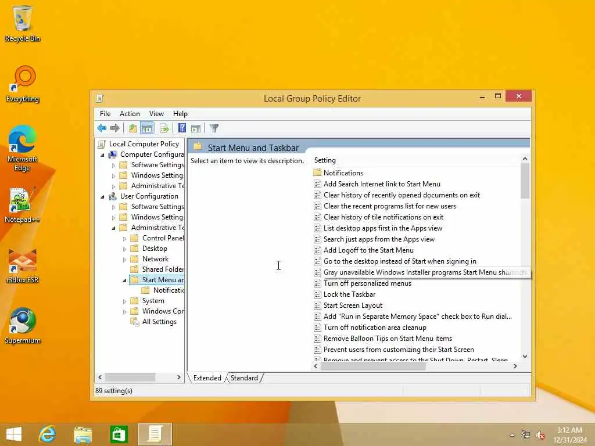Viewport: 595px width, 446px height.
Task: Switch to the Extended tab
Action: [x=207, y=377]
